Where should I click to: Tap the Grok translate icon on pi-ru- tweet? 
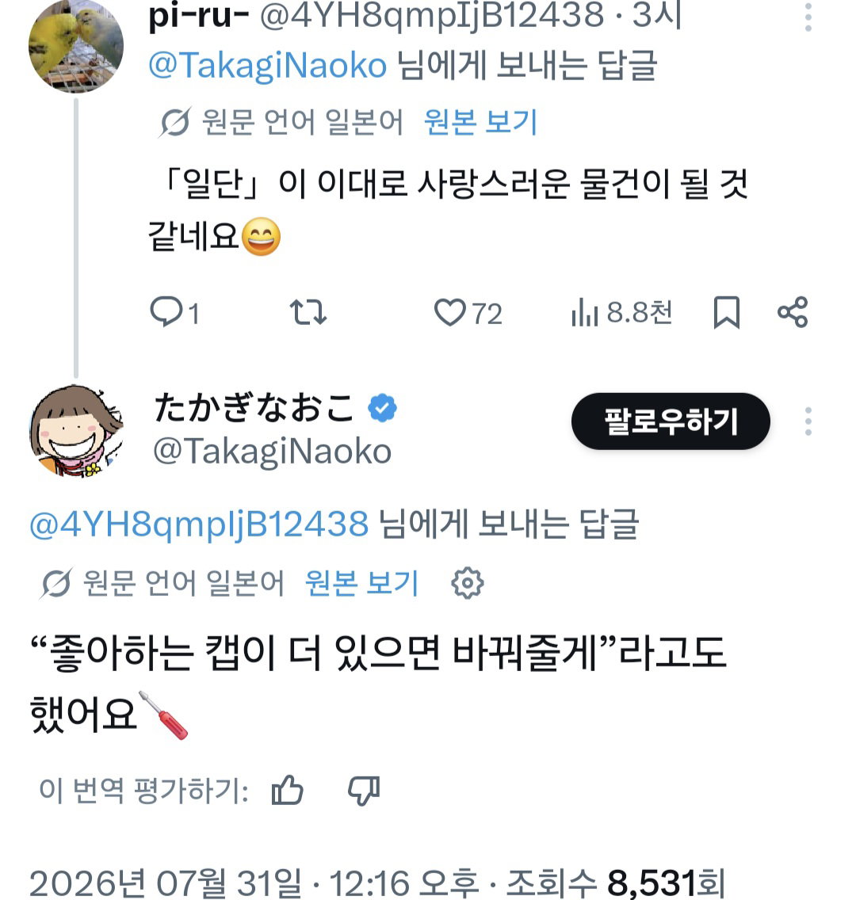coord(174,122)
